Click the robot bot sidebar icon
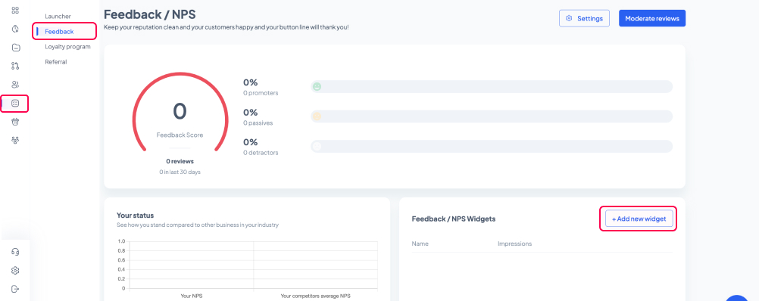Viewport: 759px width, 301px height. point(15,122)
